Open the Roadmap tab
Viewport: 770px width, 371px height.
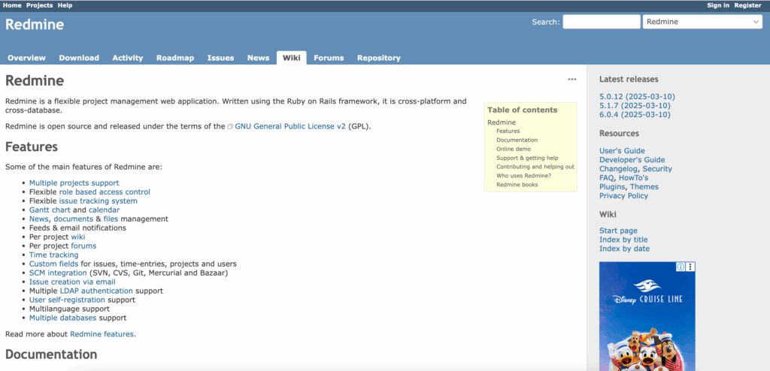(175, 58)
